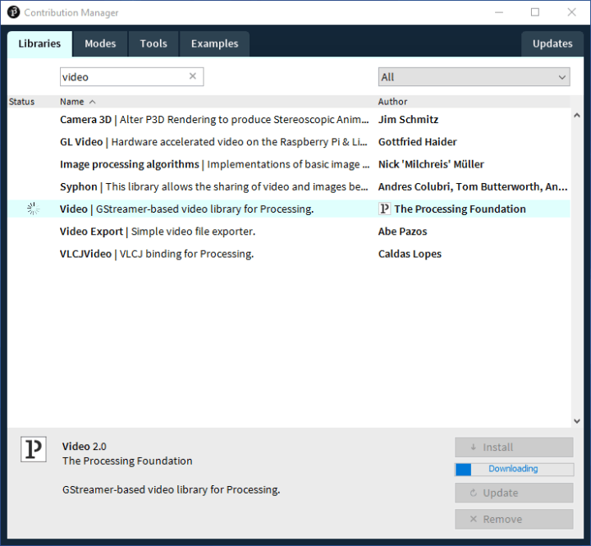Click into the library search field
This screenshot has width=591, height=546.
click(x=123, y=76)
